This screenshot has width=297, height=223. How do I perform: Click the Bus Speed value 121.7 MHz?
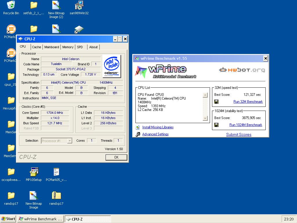pos(55,123)
